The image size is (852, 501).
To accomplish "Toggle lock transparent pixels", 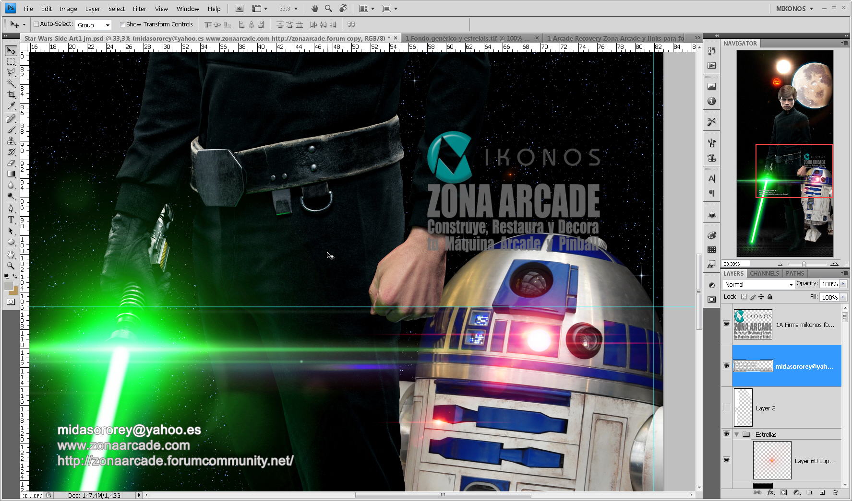I will pos(744,297).
